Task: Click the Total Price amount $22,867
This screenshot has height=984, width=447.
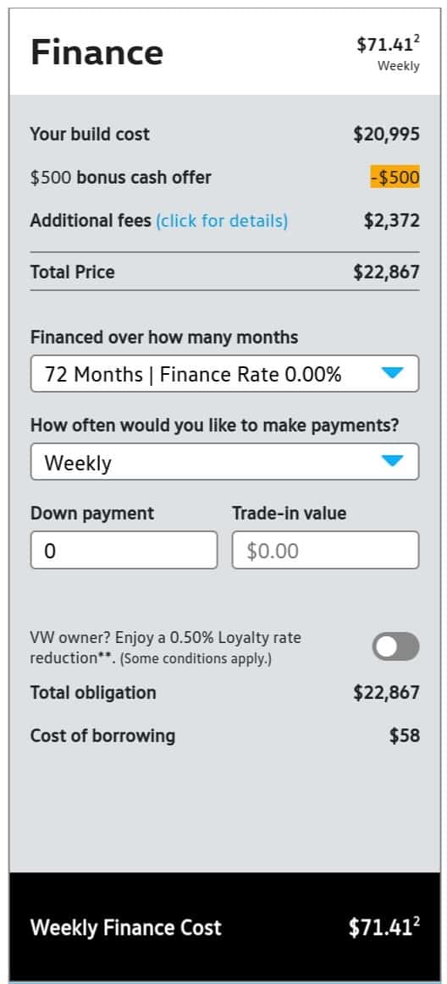Action: pyautogui.click(x=386, y=272)
